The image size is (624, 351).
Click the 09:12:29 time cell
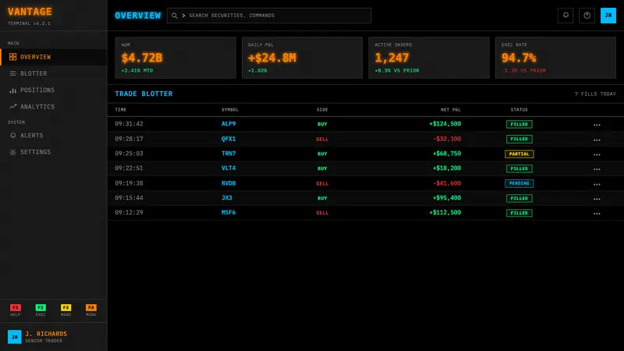pos(129,212)
